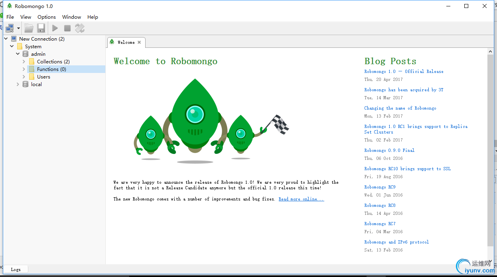
Task: Open Robomongo 1.0 RC1 Replica Set post
Action: point(416,129)
